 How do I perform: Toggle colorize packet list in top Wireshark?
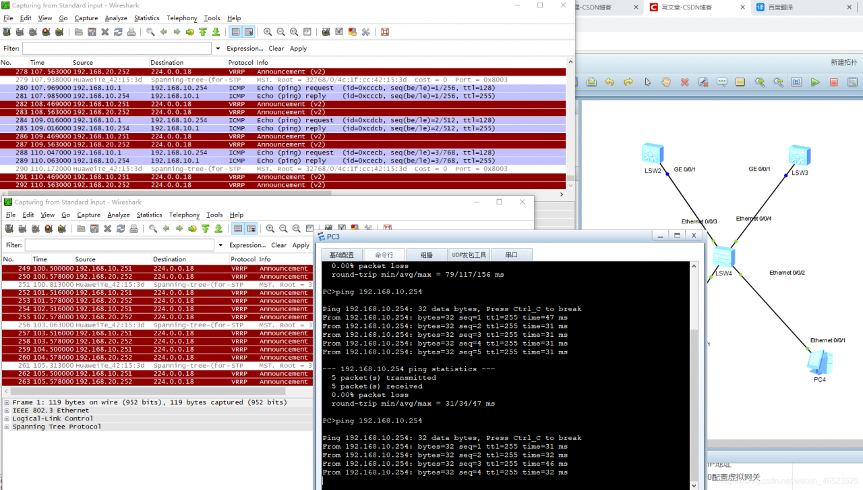coord(235,32)
